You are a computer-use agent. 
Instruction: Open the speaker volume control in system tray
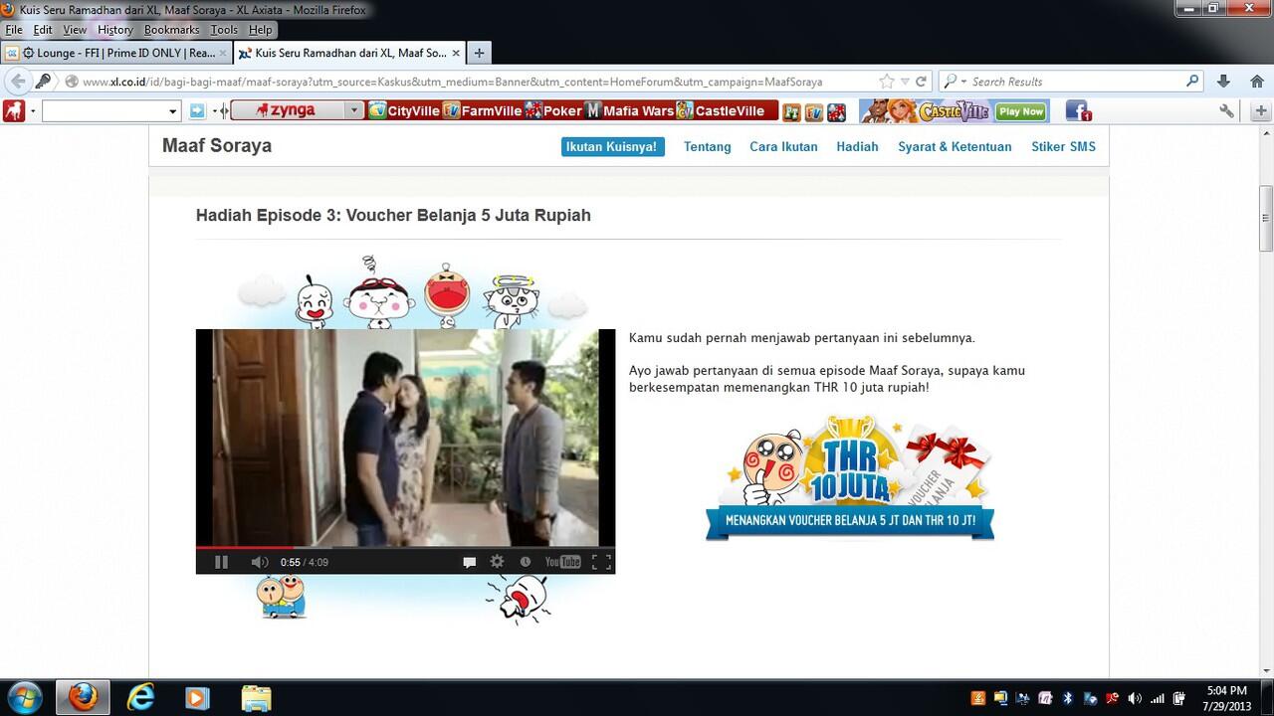pyautogui.click(x=1133, y=699)
